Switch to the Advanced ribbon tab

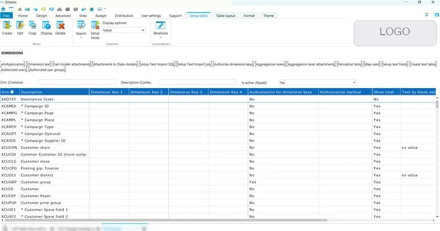[63, 16]
